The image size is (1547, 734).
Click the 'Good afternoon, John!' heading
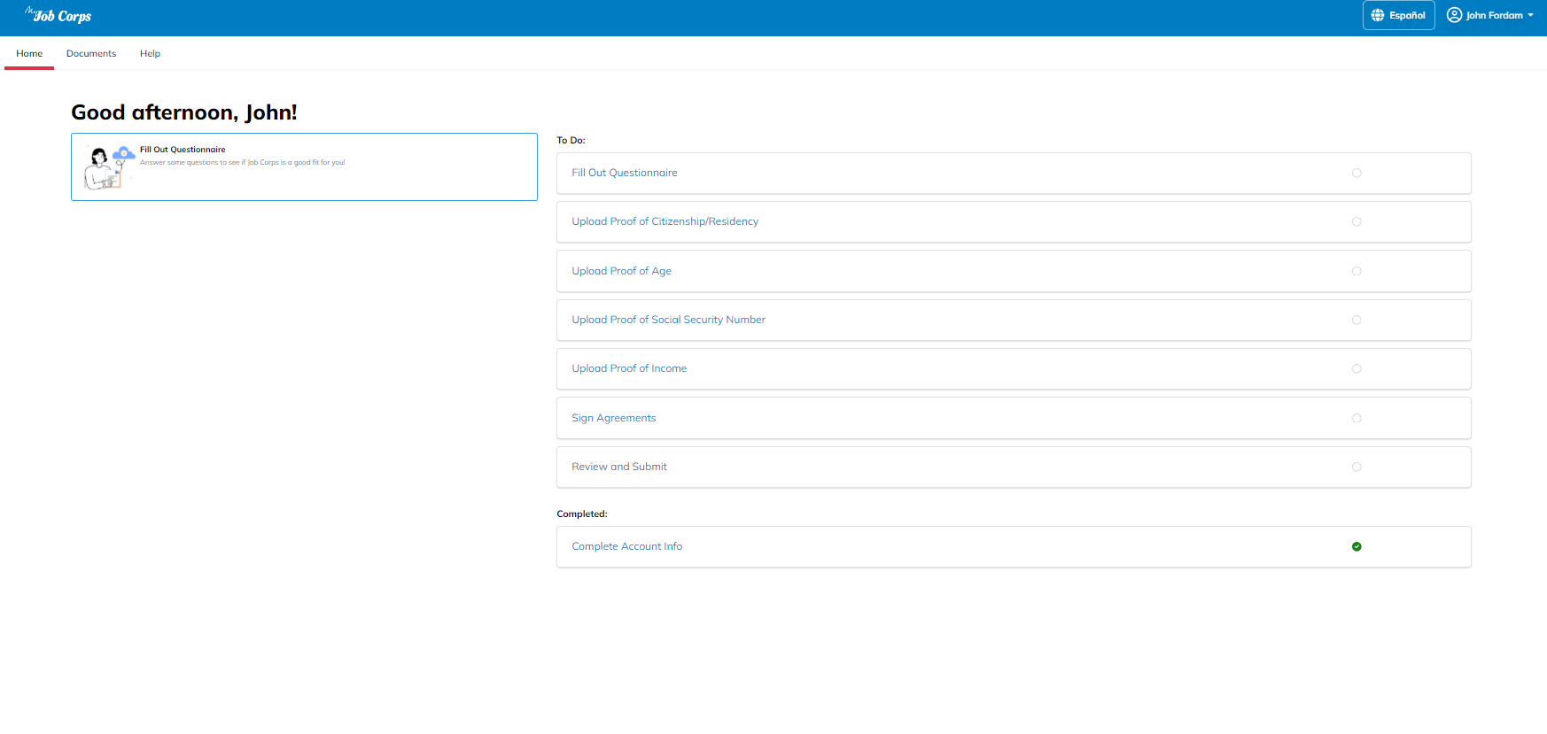coord(184,112)
